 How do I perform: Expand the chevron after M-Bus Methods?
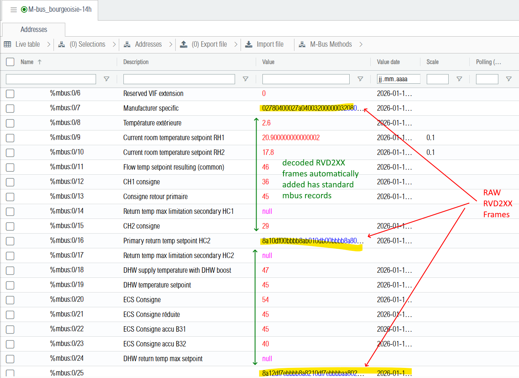tap(361, 44)
